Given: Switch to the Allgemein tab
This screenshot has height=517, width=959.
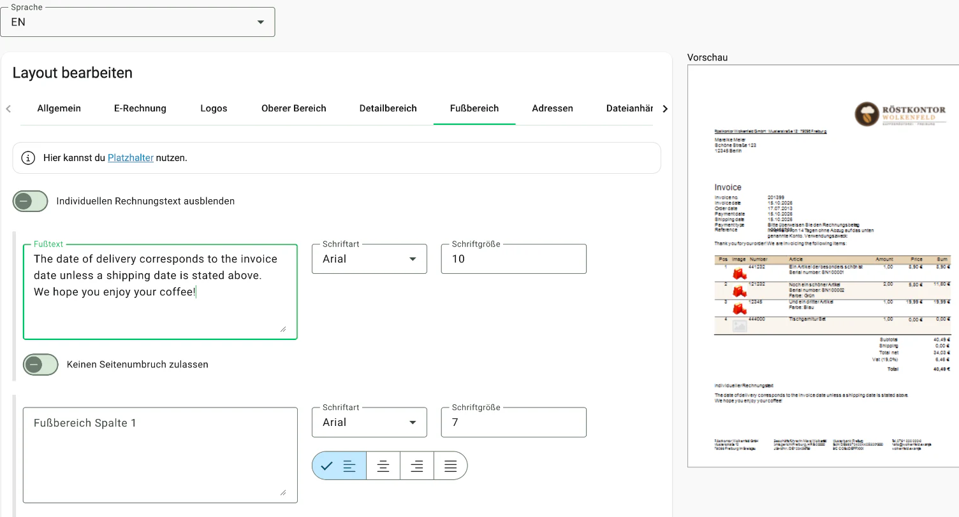Looking at the screenshot, I should [x=59, y=108].
